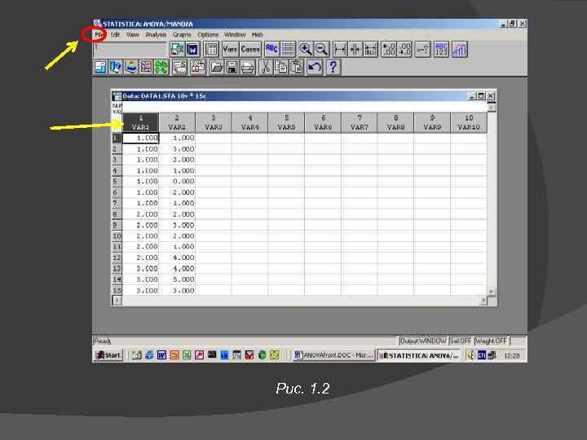Paste with the clipboard icon

296,68
